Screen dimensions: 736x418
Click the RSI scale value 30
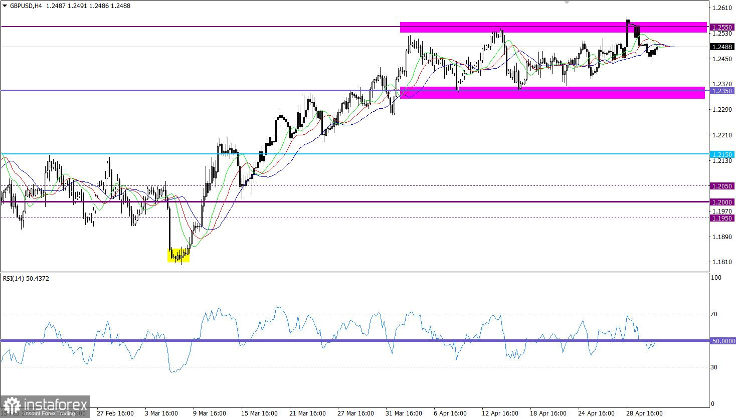click(715, 367)
